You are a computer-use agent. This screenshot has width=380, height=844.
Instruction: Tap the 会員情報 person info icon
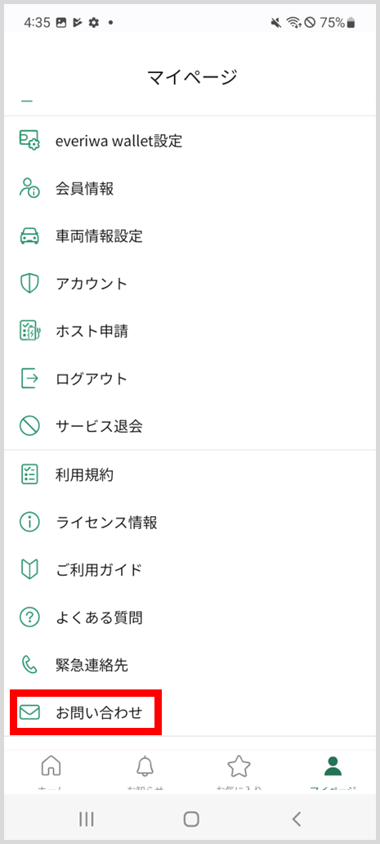(x=29, y=188)
